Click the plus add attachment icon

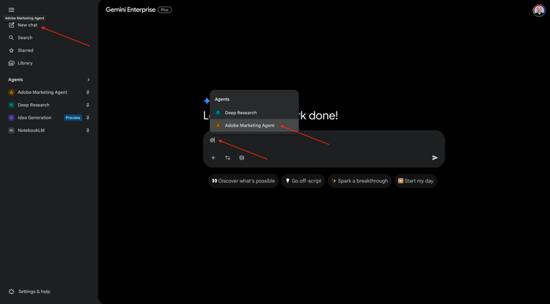(213, 158)
